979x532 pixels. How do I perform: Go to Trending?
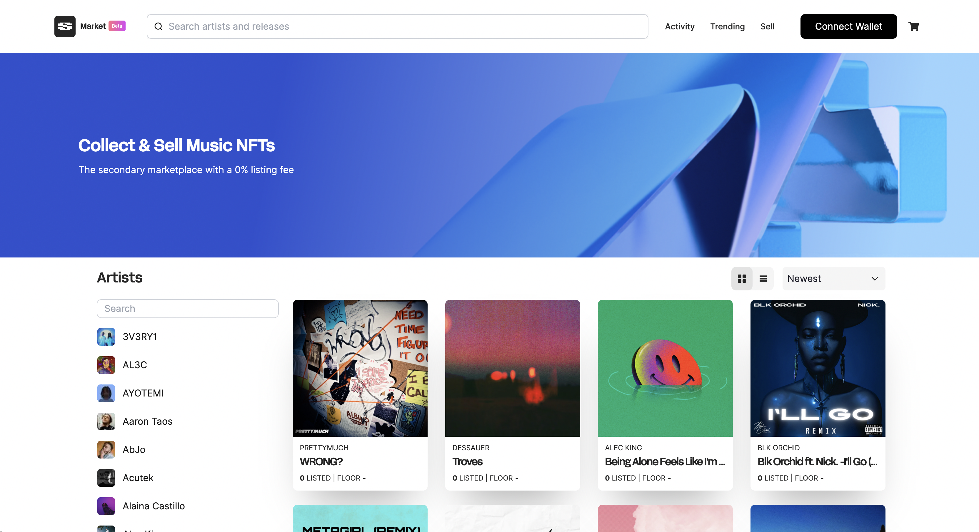[727, 26]
